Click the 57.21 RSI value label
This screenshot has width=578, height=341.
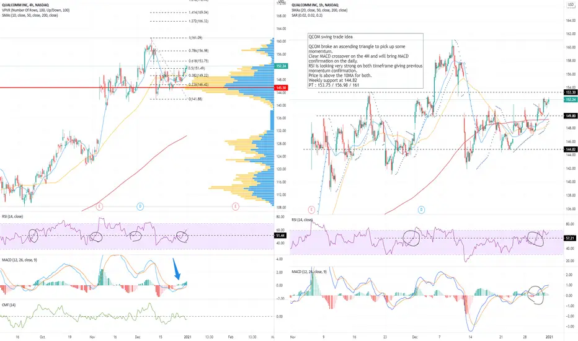(570, 238)
